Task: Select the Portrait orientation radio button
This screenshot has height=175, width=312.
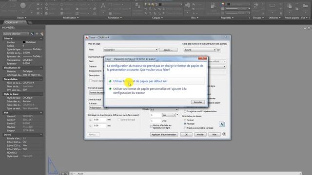Action: [x=185, y=120]
